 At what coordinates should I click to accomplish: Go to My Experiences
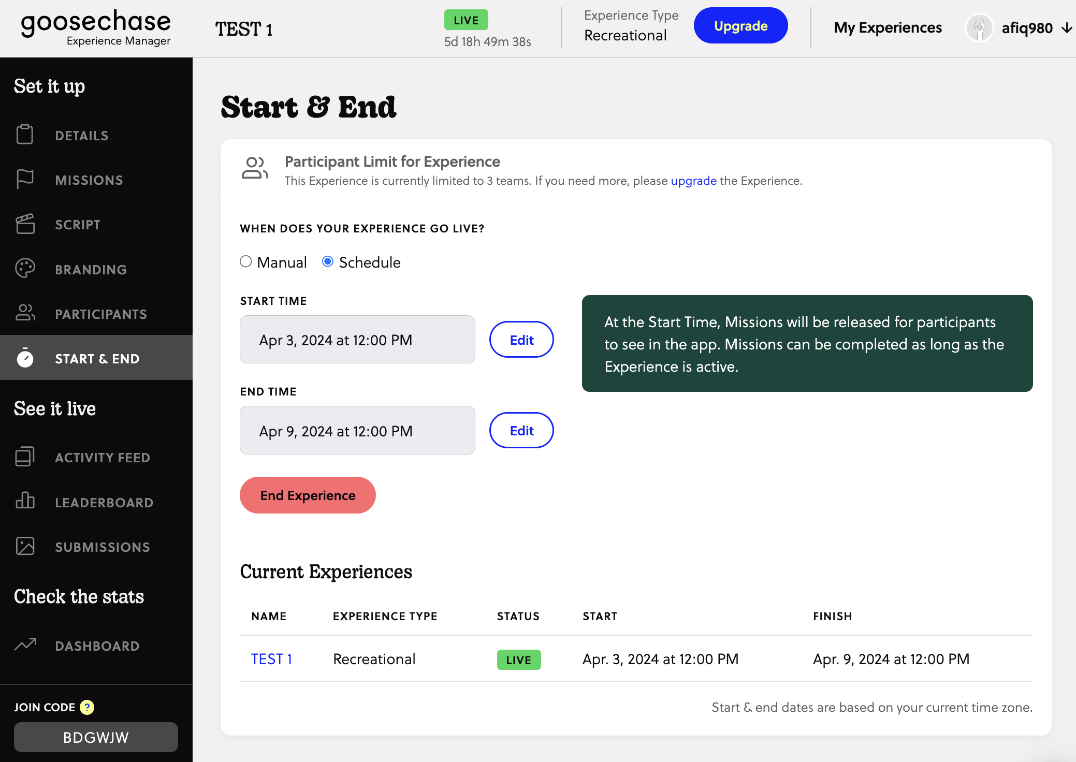pos(888,27)
